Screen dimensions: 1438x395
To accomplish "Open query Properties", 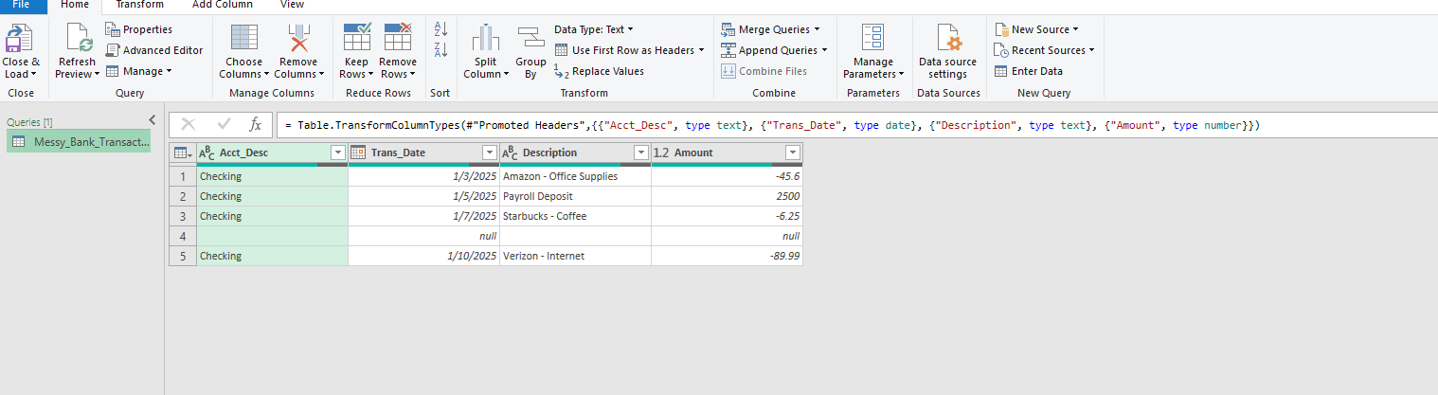I will (x=139, y=29).
